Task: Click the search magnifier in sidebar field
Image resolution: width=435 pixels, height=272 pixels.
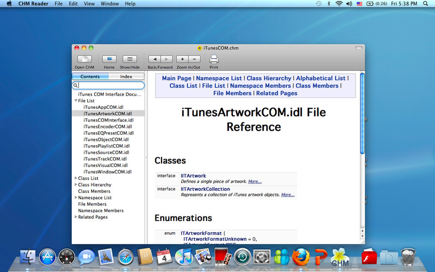Action: click(76, 85)
